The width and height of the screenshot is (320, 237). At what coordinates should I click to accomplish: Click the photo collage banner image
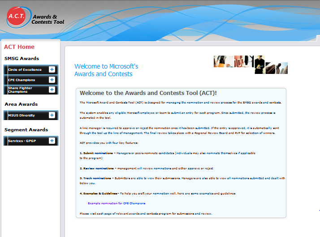[x=251, y=65]
